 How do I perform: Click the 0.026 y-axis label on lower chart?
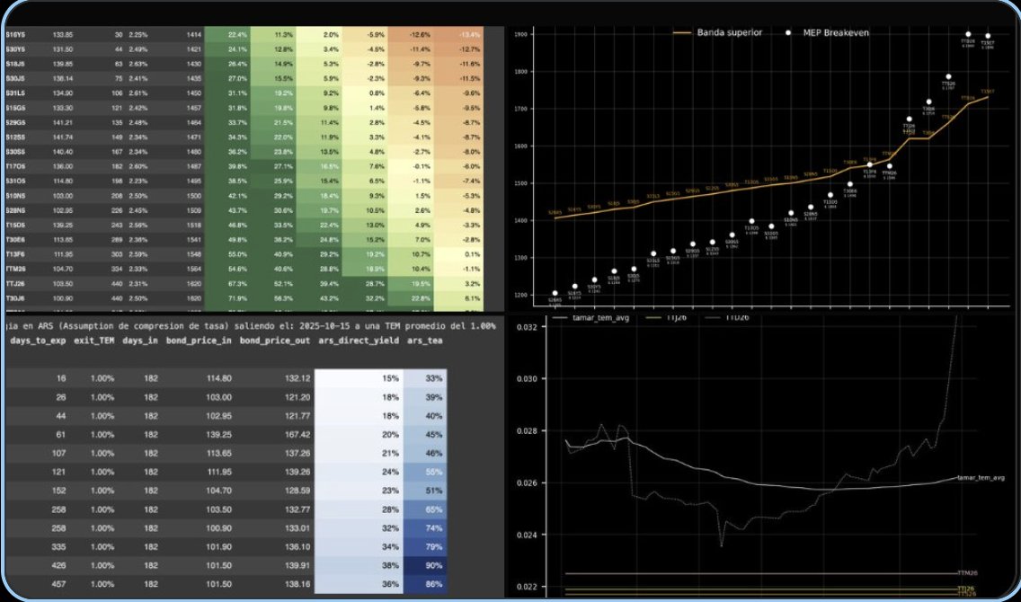pos(528,482)
